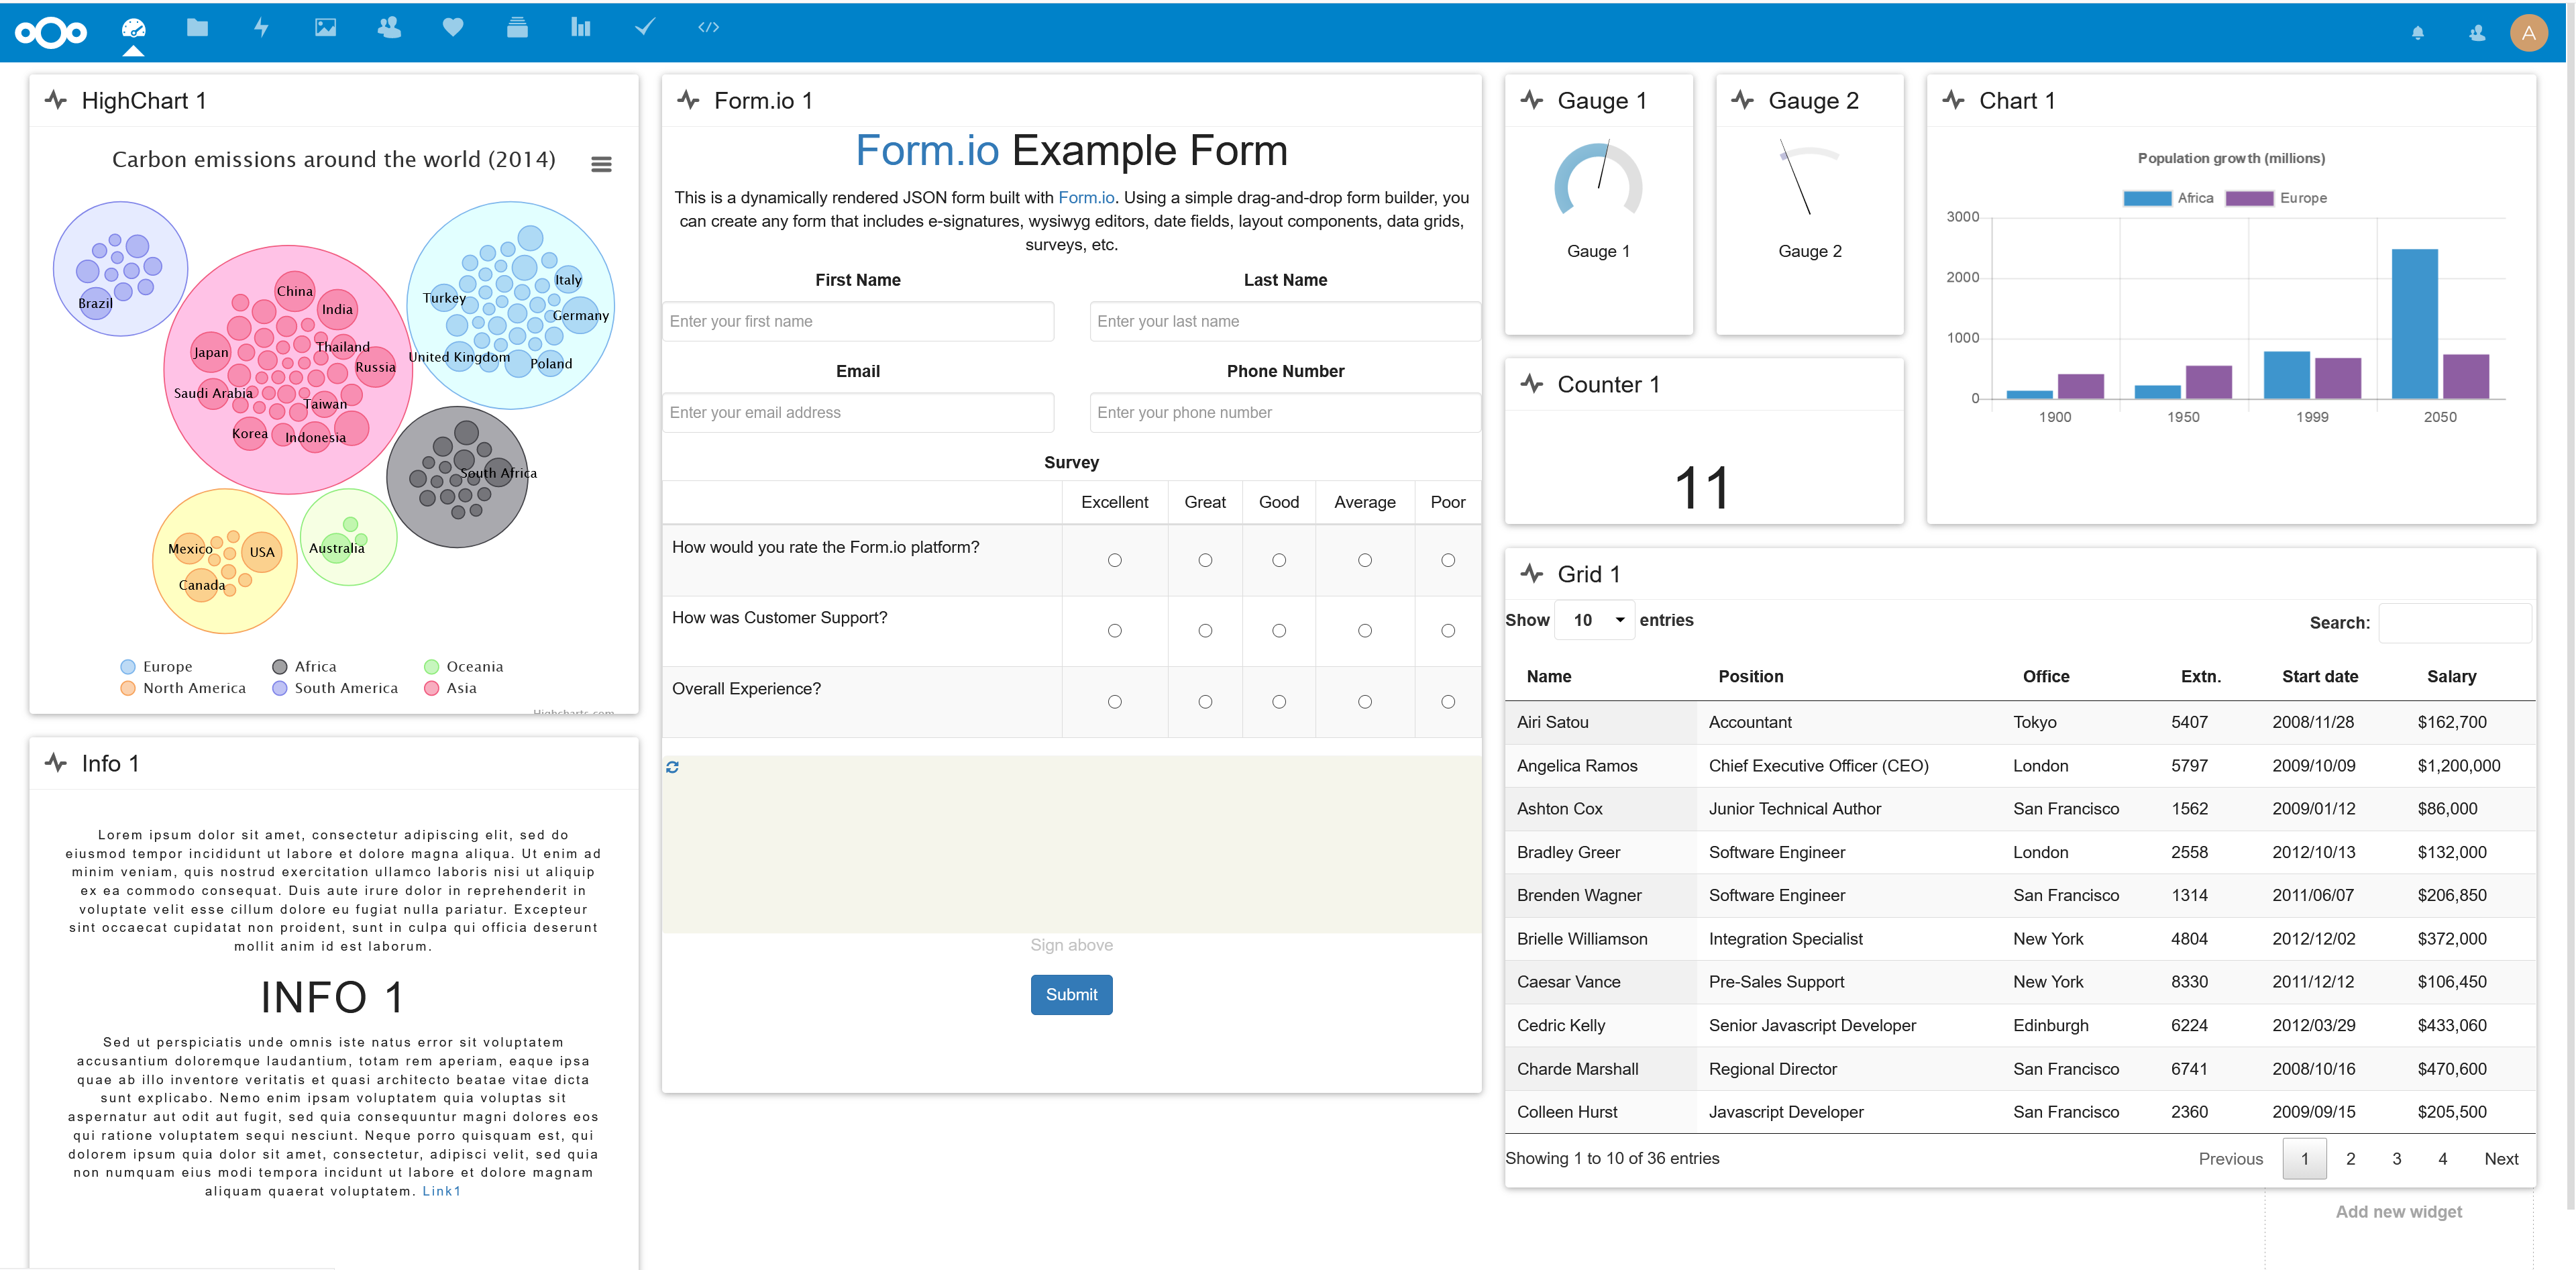This screenshot has width=2576, height=1270.
Task: Click the Nextcloud home icon
Action: point(48,30)
